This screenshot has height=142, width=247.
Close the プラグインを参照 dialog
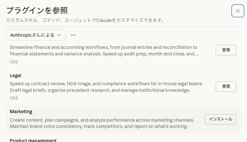tap(238, 11)
